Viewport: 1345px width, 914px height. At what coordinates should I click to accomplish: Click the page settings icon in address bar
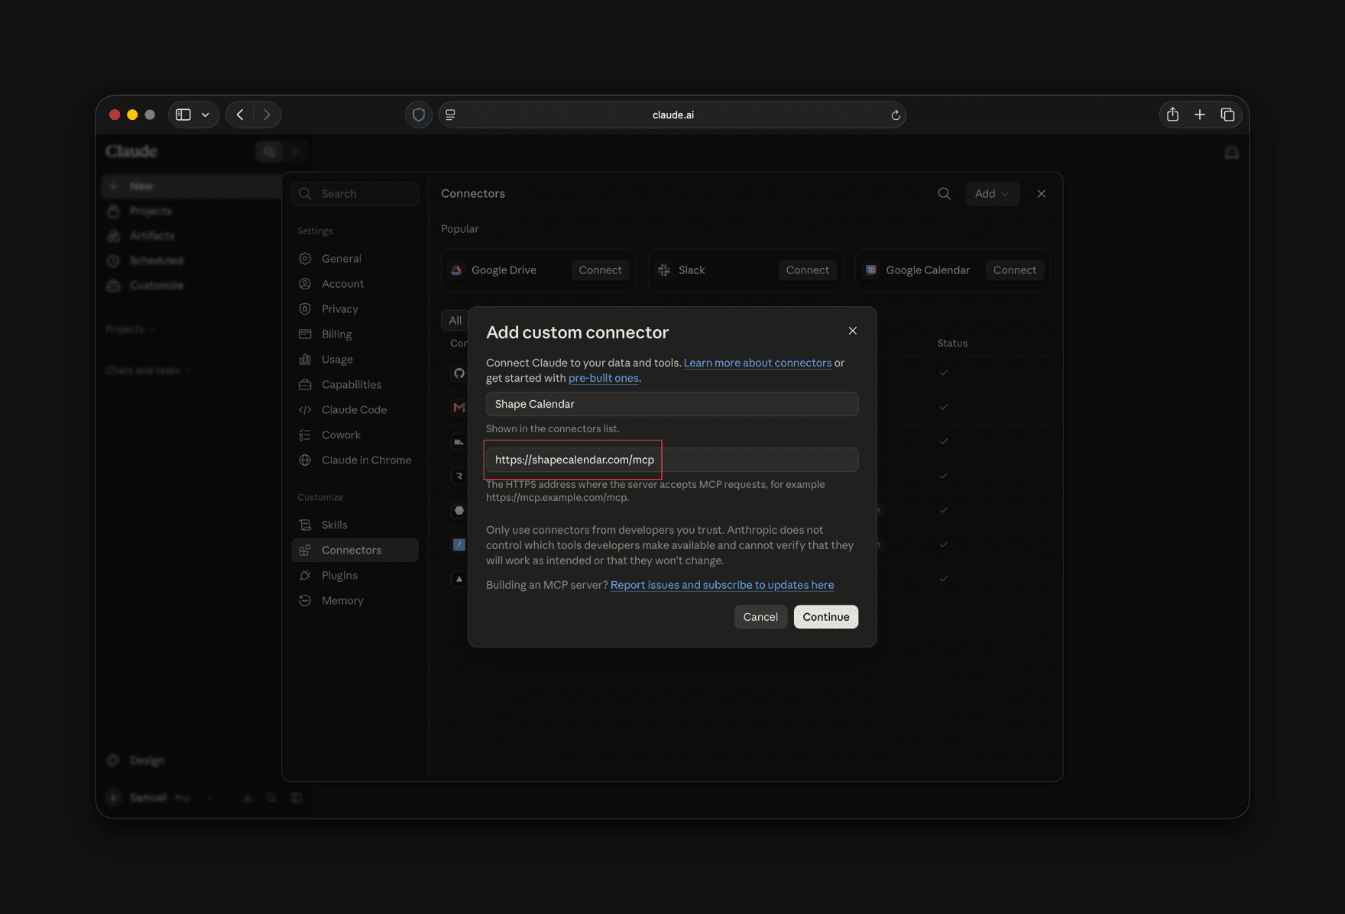451,115
